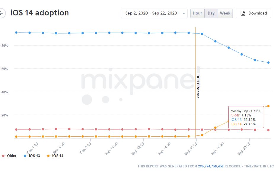Click the back arrow icon

[2, 13]
